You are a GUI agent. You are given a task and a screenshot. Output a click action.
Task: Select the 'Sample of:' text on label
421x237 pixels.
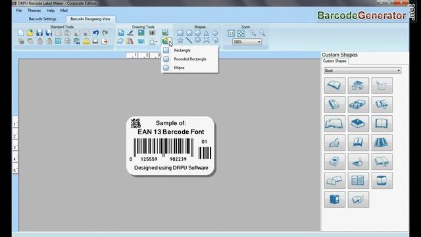[171, 123]
